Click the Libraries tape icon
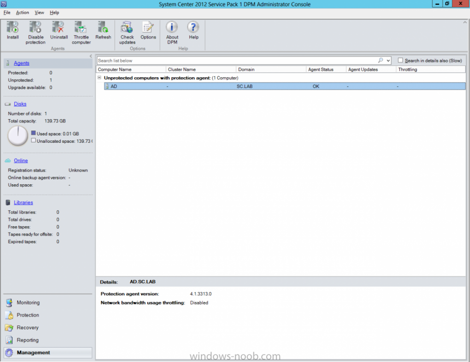 (x=8, y=203)
